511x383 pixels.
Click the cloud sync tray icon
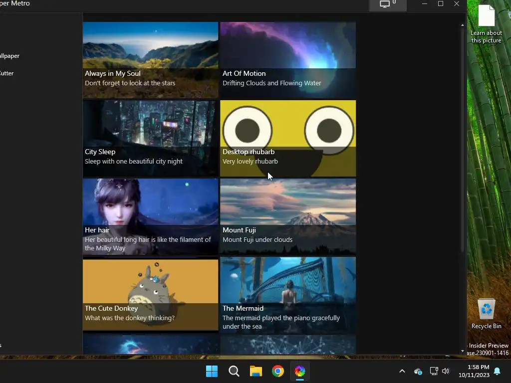point(418,371)
